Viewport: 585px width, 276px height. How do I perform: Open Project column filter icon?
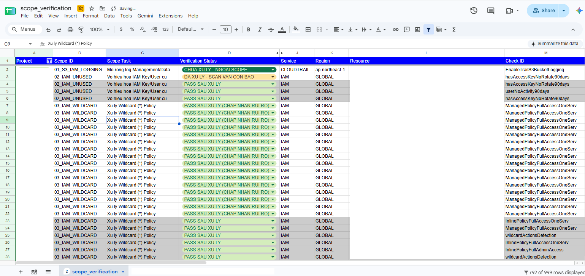pos(49,61)
